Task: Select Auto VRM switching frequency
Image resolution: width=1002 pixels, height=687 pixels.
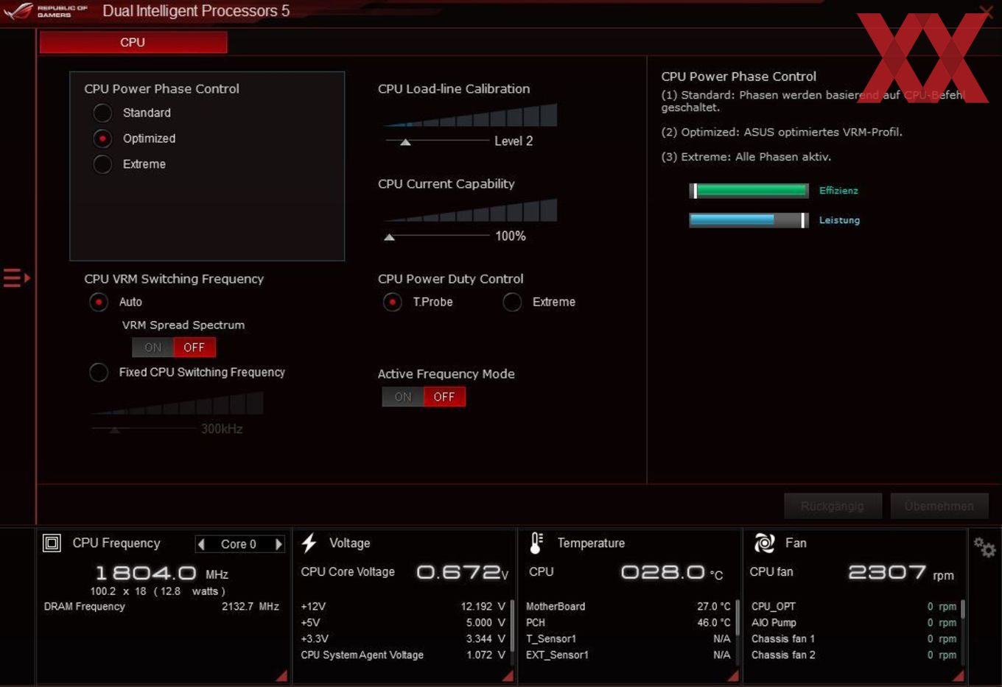Action: click(99, 302)
